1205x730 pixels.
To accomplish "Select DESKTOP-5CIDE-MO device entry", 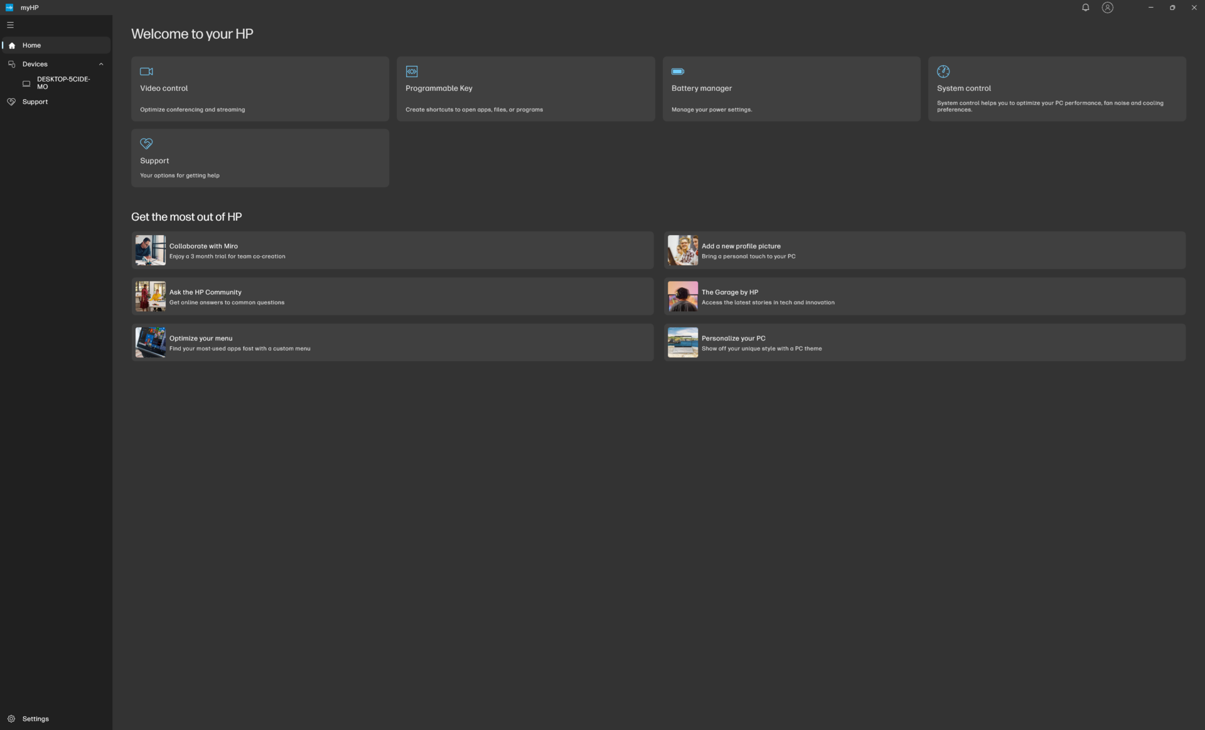I will click(x=63, y=83).
